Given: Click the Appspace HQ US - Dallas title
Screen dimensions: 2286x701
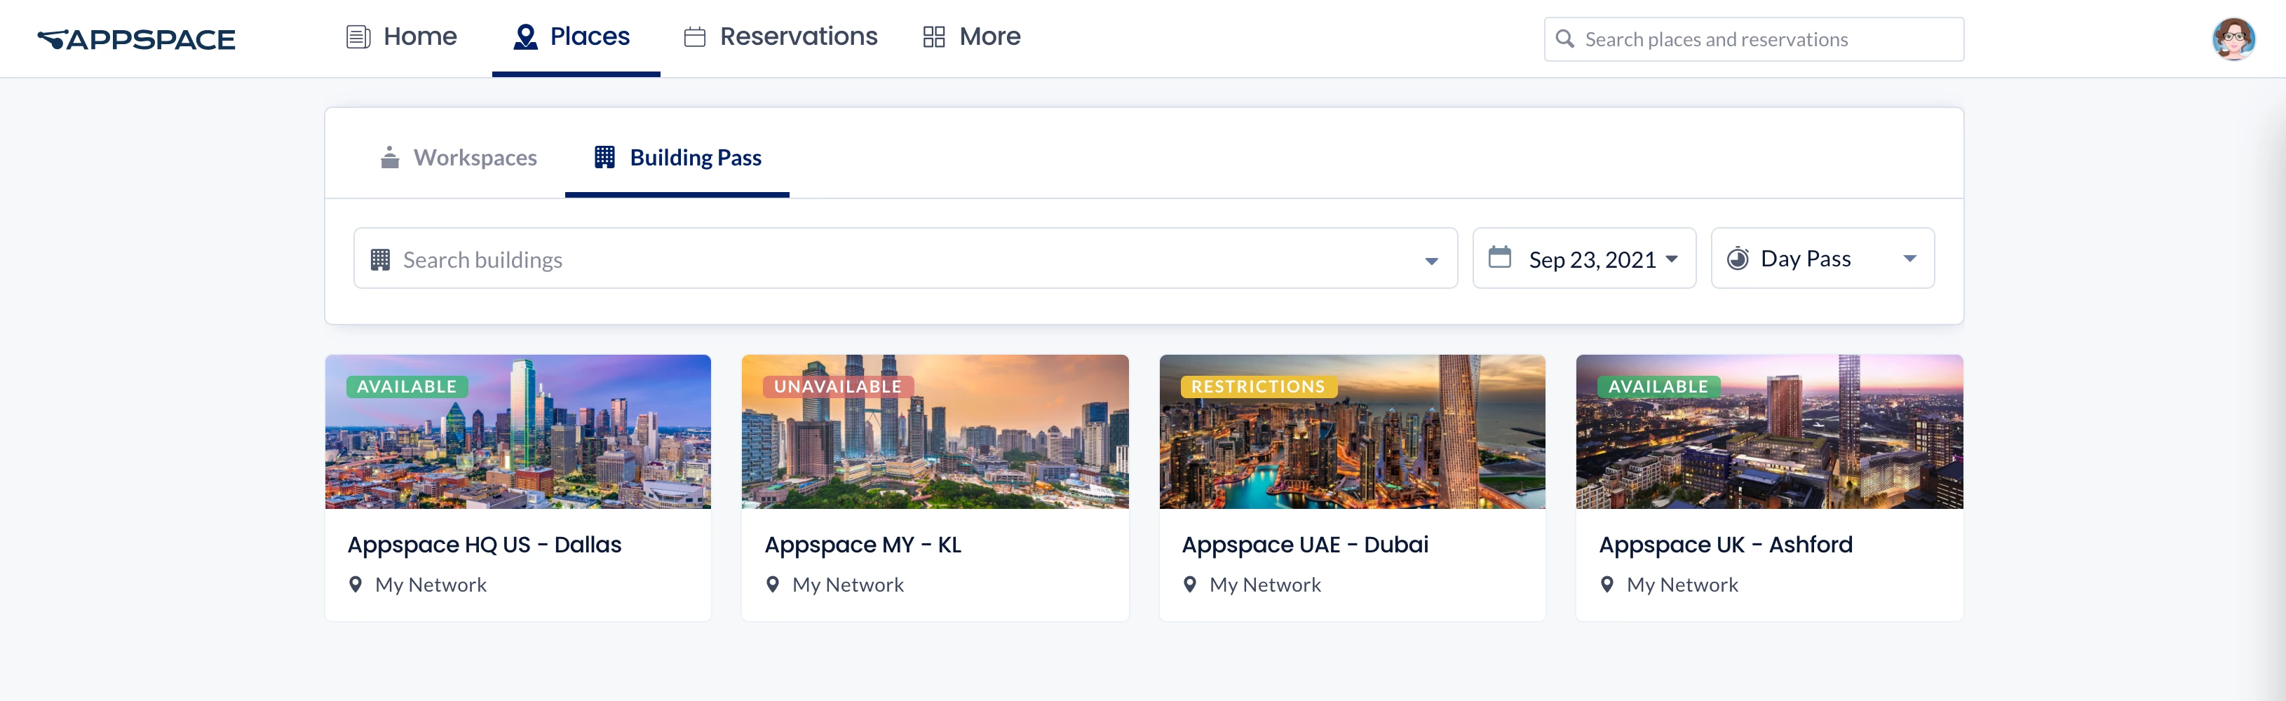Looking at the screenshot, I should 485,545.
